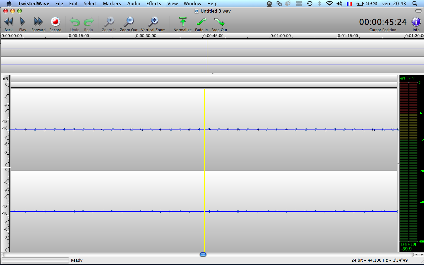
Task: Open the Effects menu
Action: click(x=154, y=4)
